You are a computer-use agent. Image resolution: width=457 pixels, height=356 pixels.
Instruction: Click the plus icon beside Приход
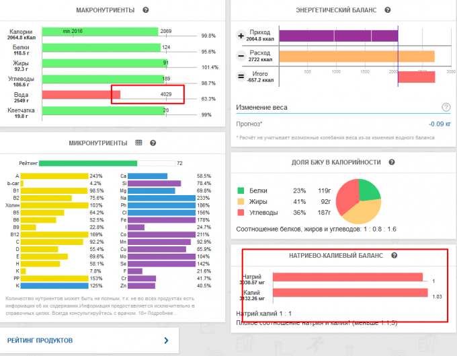(241, 36)
